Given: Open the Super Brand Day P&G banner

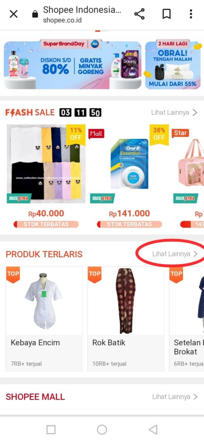Looking at the screenshot, I should pyautogui.click(x=73, y=65).
